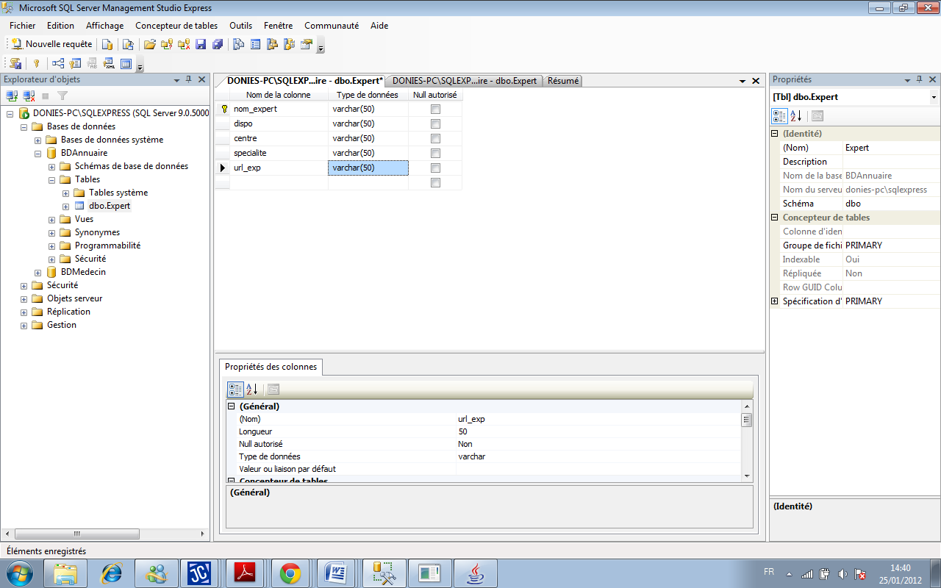This screenshot has width=941, height=588.
Task: Collapse the (Identité) property category
Action: coord(774,134)
